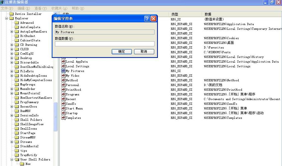This screenshot has width=282, height=166.
Task: Click the 数值数据 input field
Action: tap(105, 44)
